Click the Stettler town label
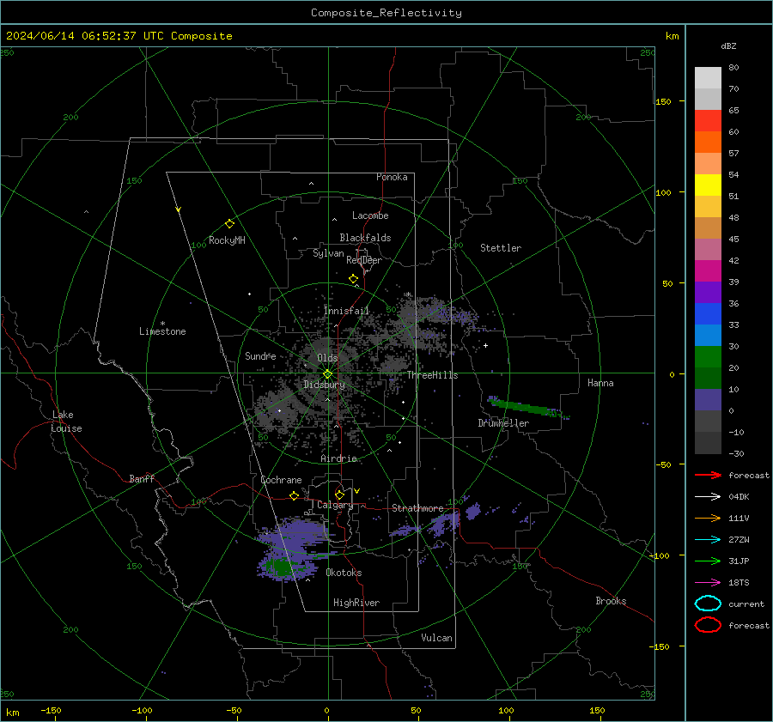The height and width of the screenshot is (722, 773). 501,248
